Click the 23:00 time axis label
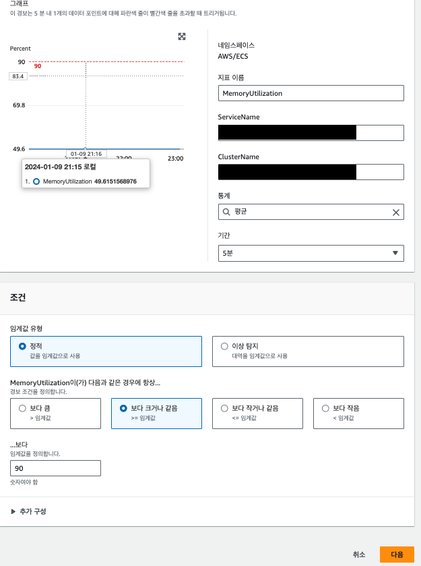The height and width of the screenshot is (566, 421). 176,159
